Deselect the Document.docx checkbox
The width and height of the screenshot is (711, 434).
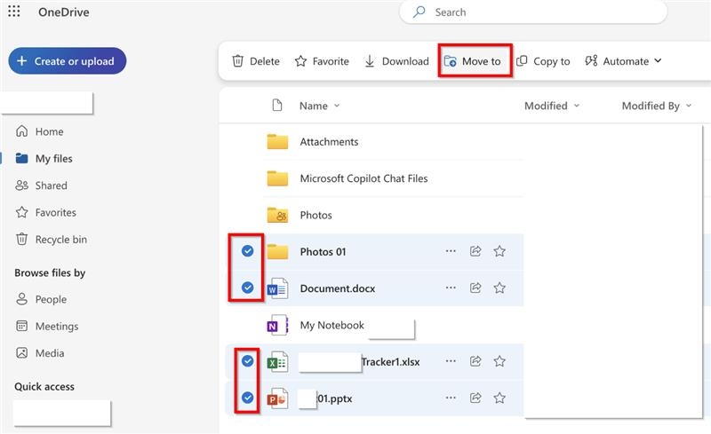tap(247, 288)
